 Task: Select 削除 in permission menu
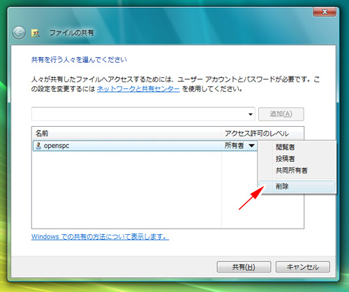(297, 186)
